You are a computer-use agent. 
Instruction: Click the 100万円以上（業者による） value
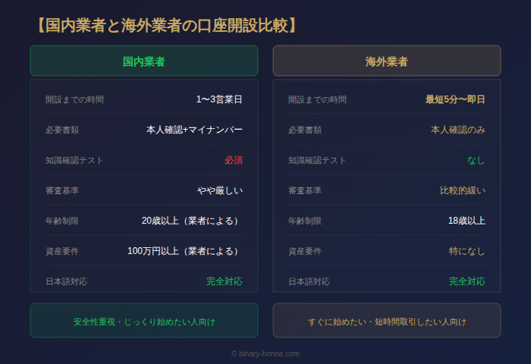tap(185, 251)
